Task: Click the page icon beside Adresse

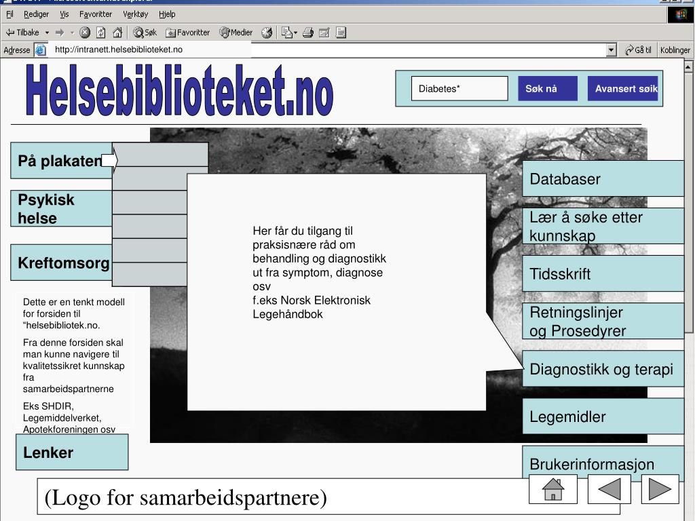Action: [40, 50]
